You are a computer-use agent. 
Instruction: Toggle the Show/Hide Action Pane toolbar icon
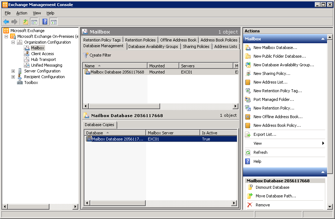click(54, 22)
